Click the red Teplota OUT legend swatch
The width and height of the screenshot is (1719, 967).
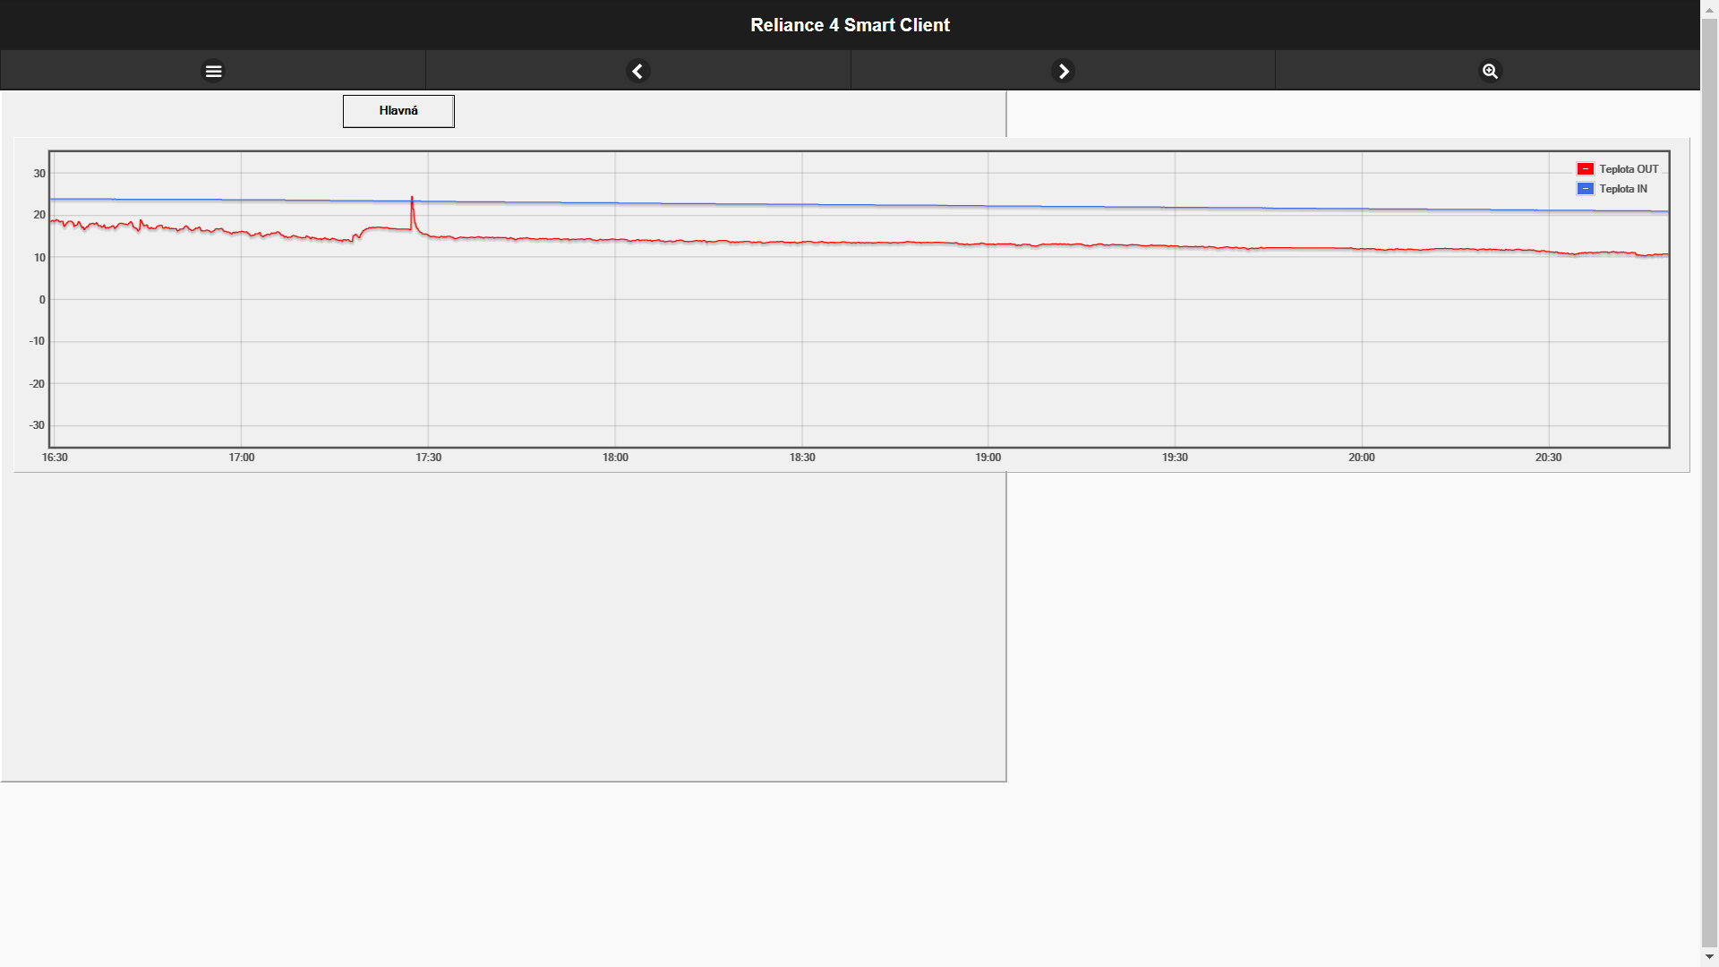1585,169
